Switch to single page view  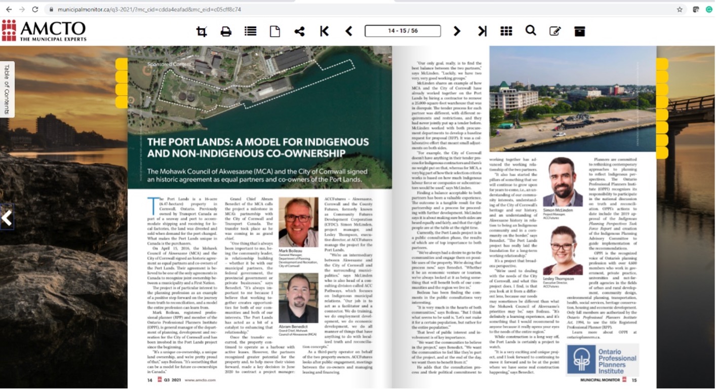tap(274, 31)
